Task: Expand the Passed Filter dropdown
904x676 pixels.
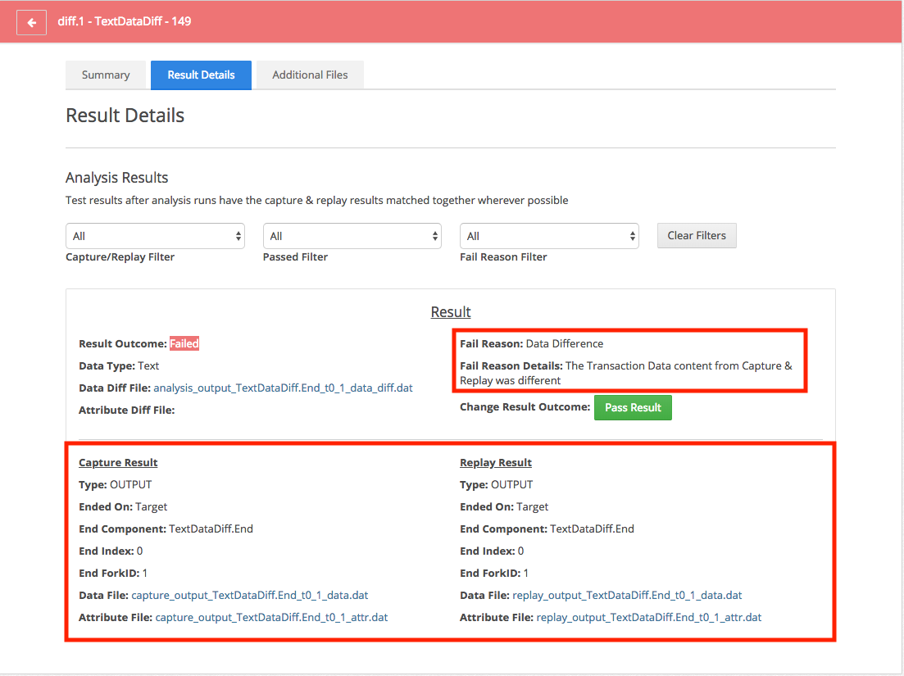Action: point(352,236)
